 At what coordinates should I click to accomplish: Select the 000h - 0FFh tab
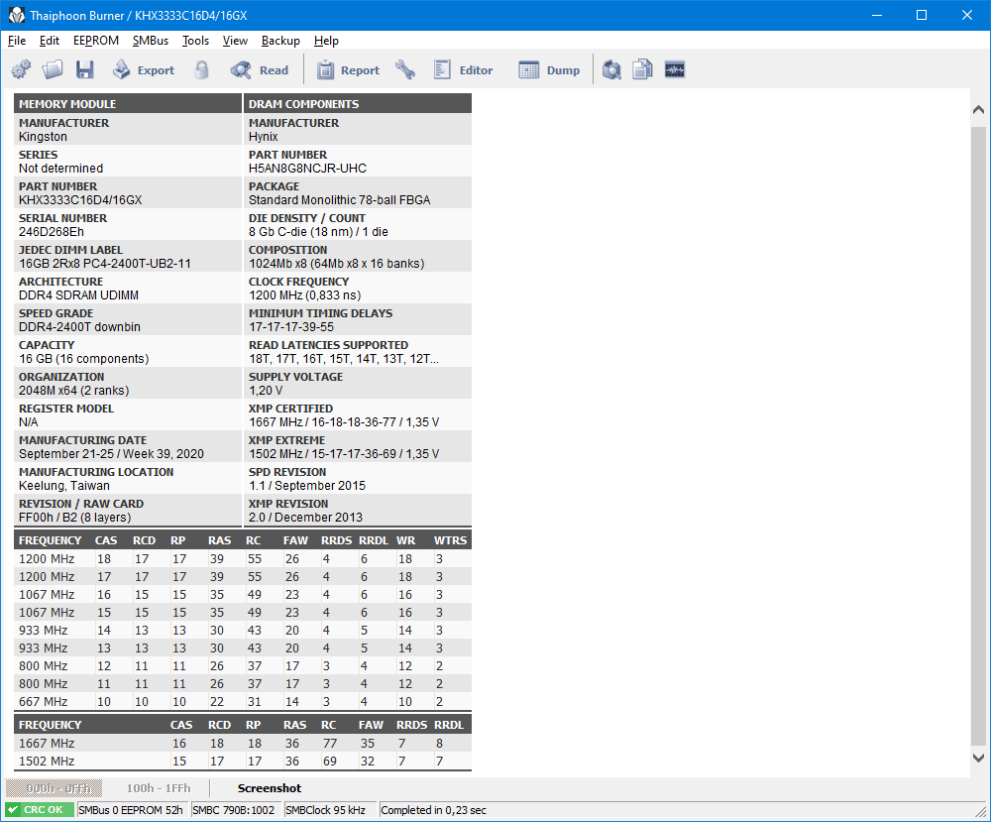pos(55,788)
